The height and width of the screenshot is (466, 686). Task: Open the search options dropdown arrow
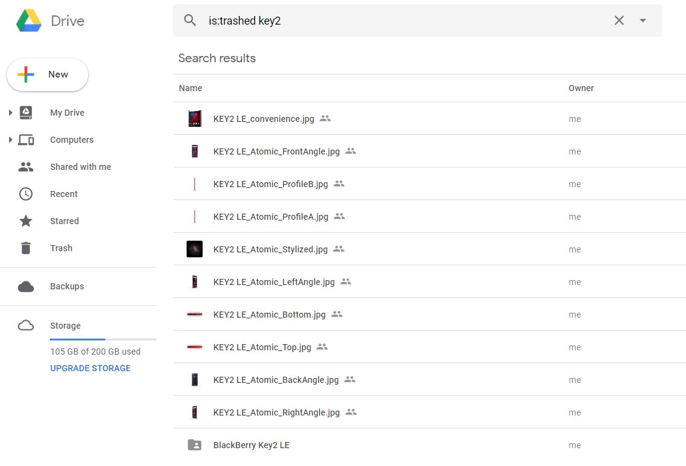pos(643,20)
